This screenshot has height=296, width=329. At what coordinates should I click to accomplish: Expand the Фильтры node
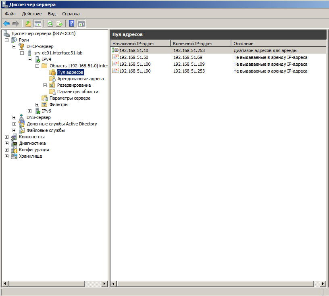pyautogui.click(x=37, y=104)
